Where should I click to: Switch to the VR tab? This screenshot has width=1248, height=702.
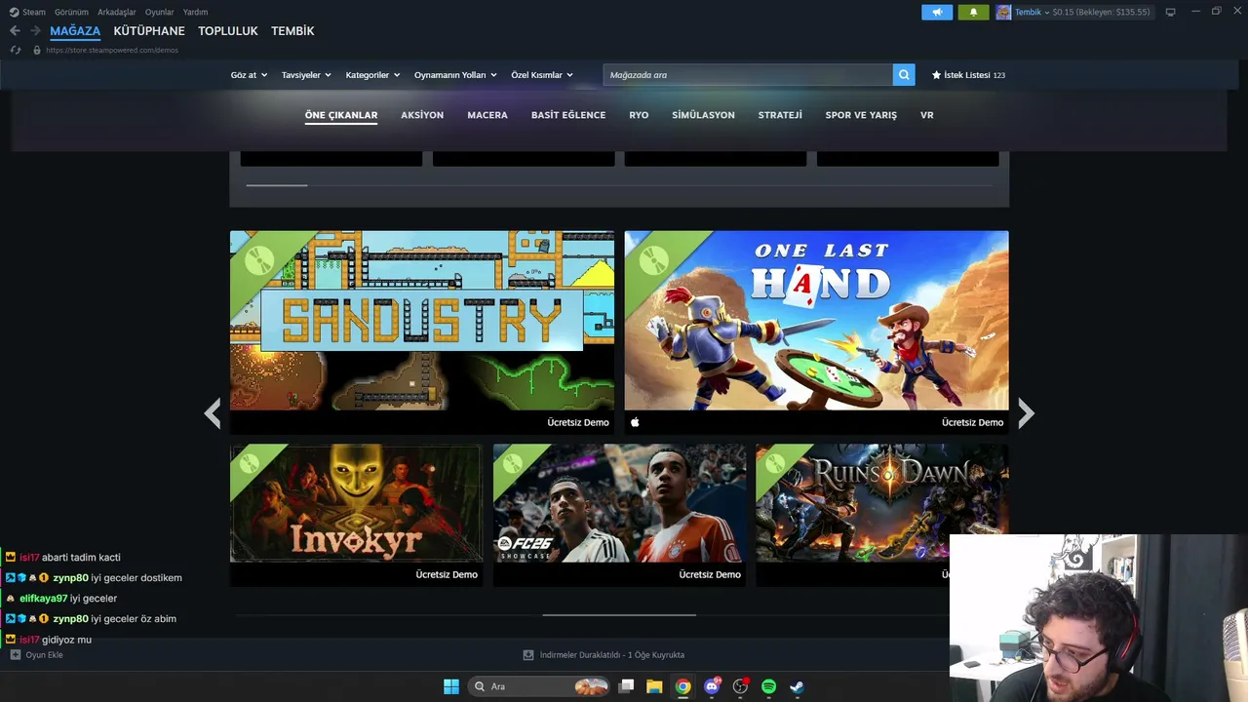927,115
